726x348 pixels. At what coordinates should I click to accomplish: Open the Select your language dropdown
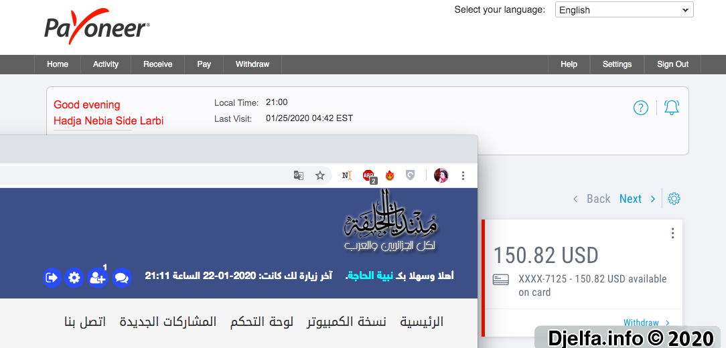(624, 10)
